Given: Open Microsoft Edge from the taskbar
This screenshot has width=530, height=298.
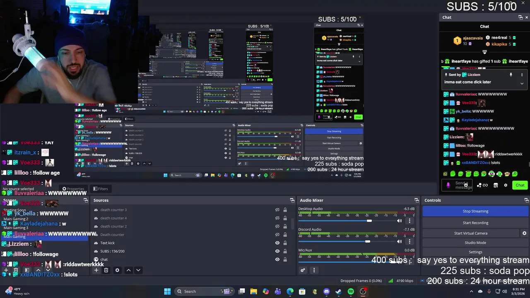Looking at the screenshot, I should coord(290,291).
